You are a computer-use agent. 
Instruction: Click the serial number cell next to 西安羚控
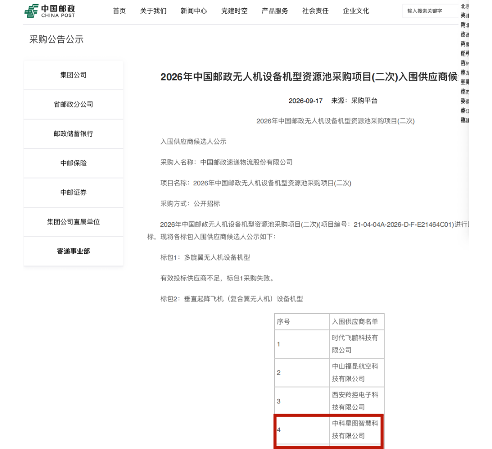302,401
